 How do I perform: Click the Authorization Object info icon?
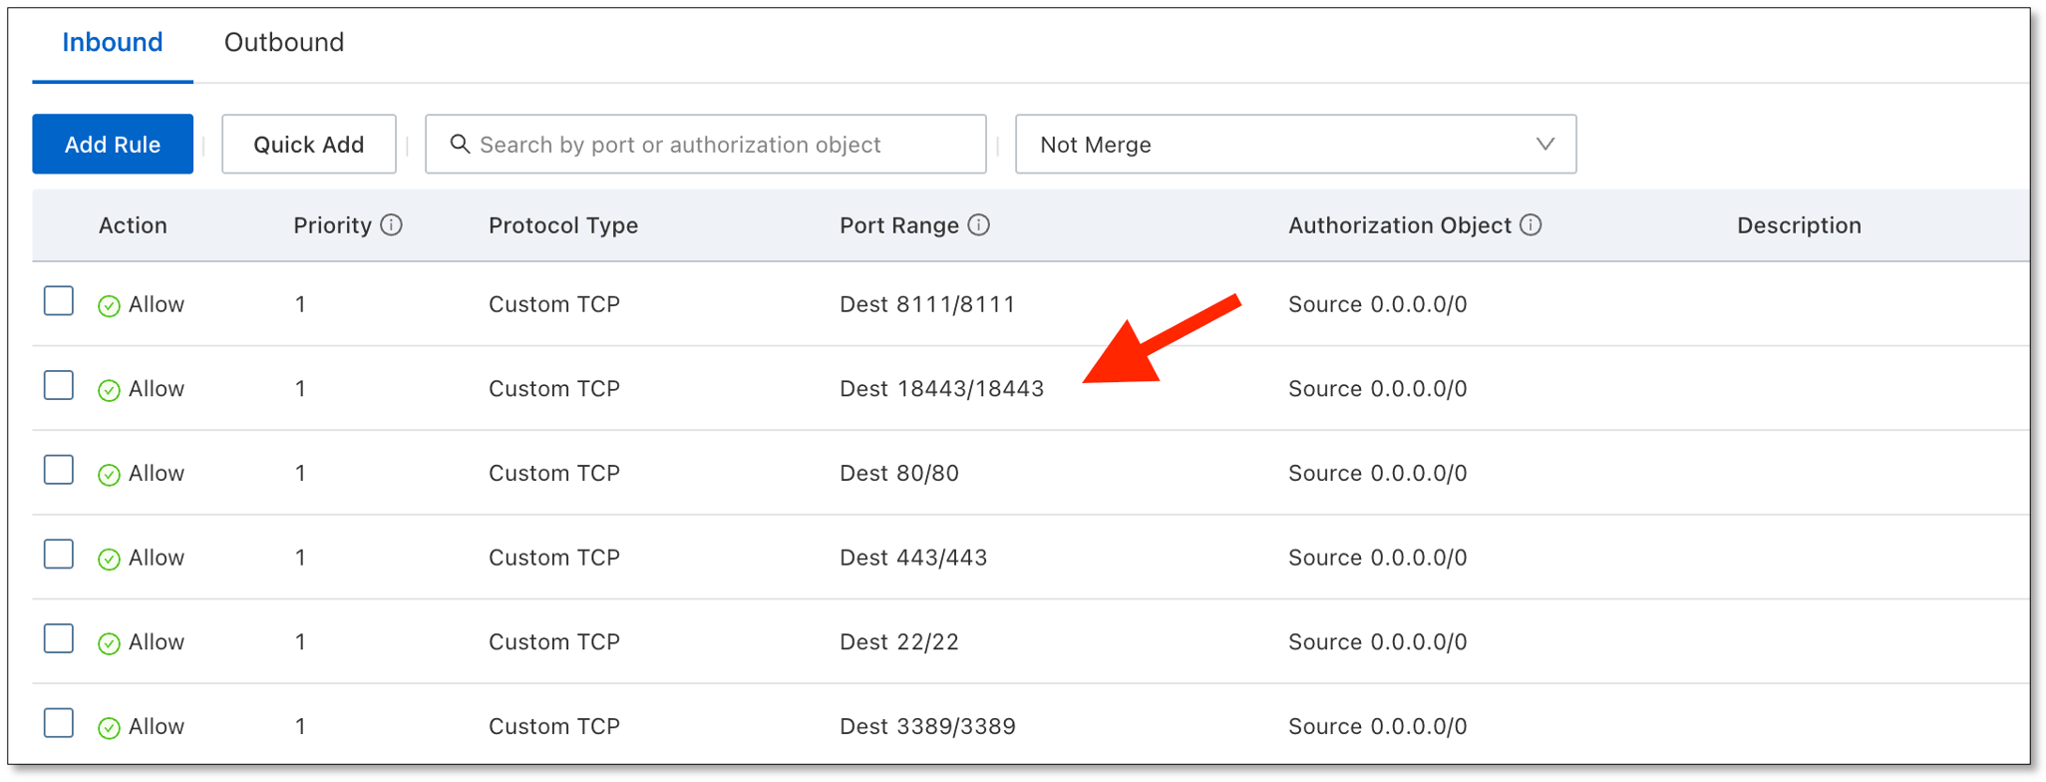[x=1531, y=225]
